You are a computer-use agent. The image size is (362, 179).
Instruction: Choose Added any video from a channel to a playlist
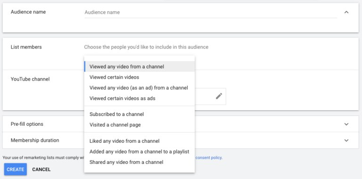pos(140,152)
